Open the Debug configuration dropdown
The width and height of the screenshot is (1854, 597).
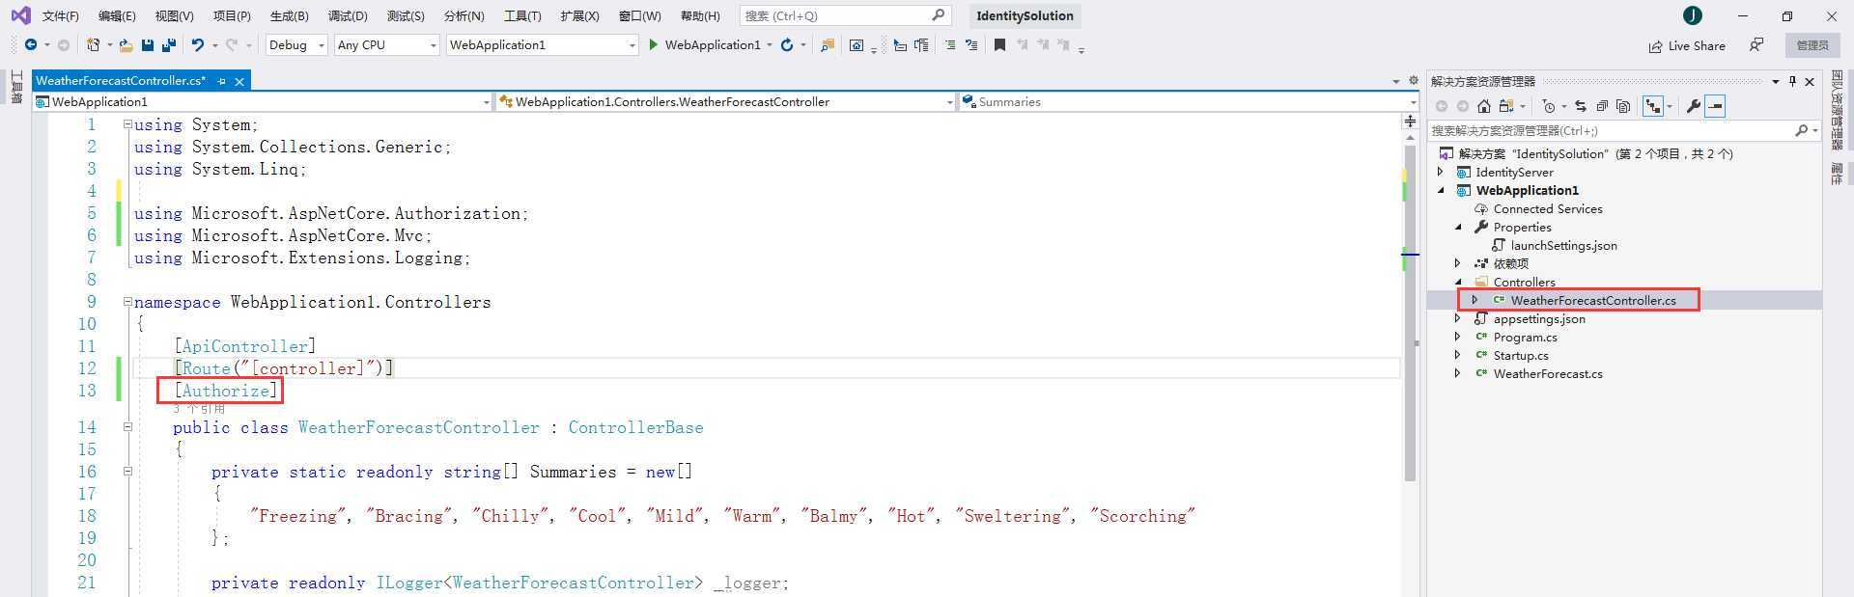295,44
